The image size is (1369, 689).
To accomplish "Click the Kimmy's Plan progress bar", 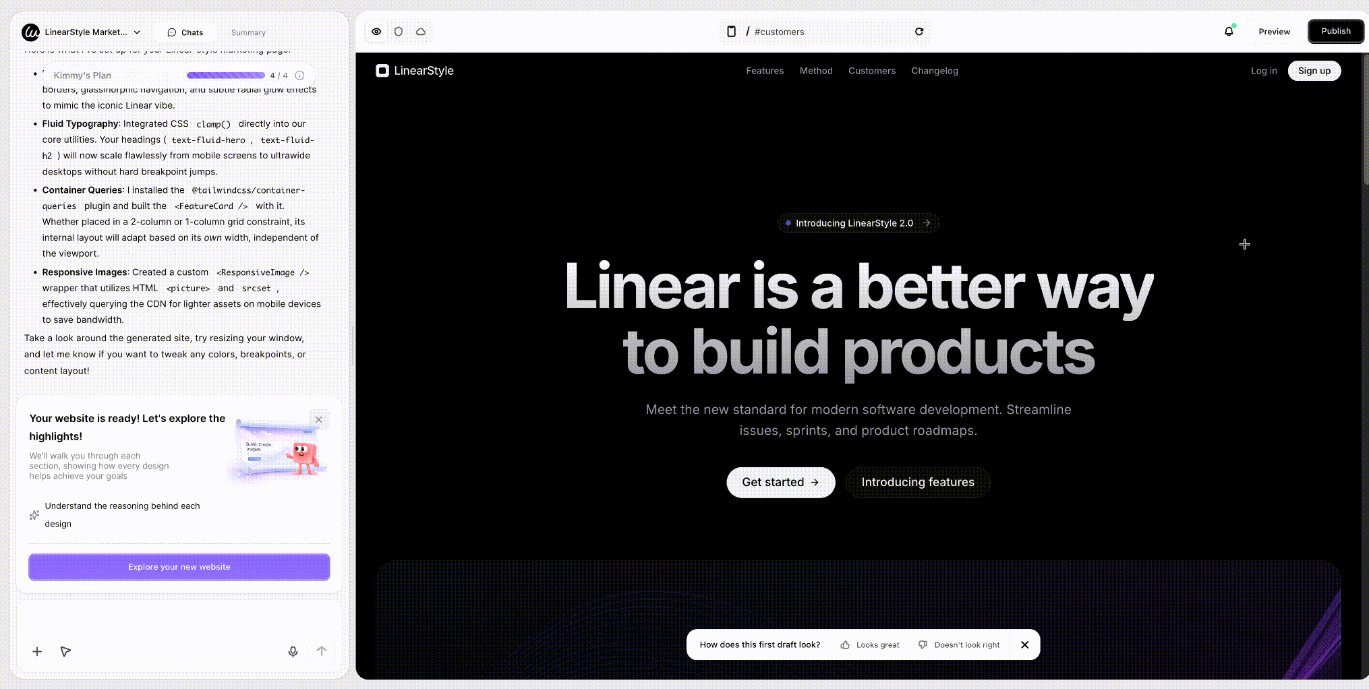I will click(x=226, y=76).
